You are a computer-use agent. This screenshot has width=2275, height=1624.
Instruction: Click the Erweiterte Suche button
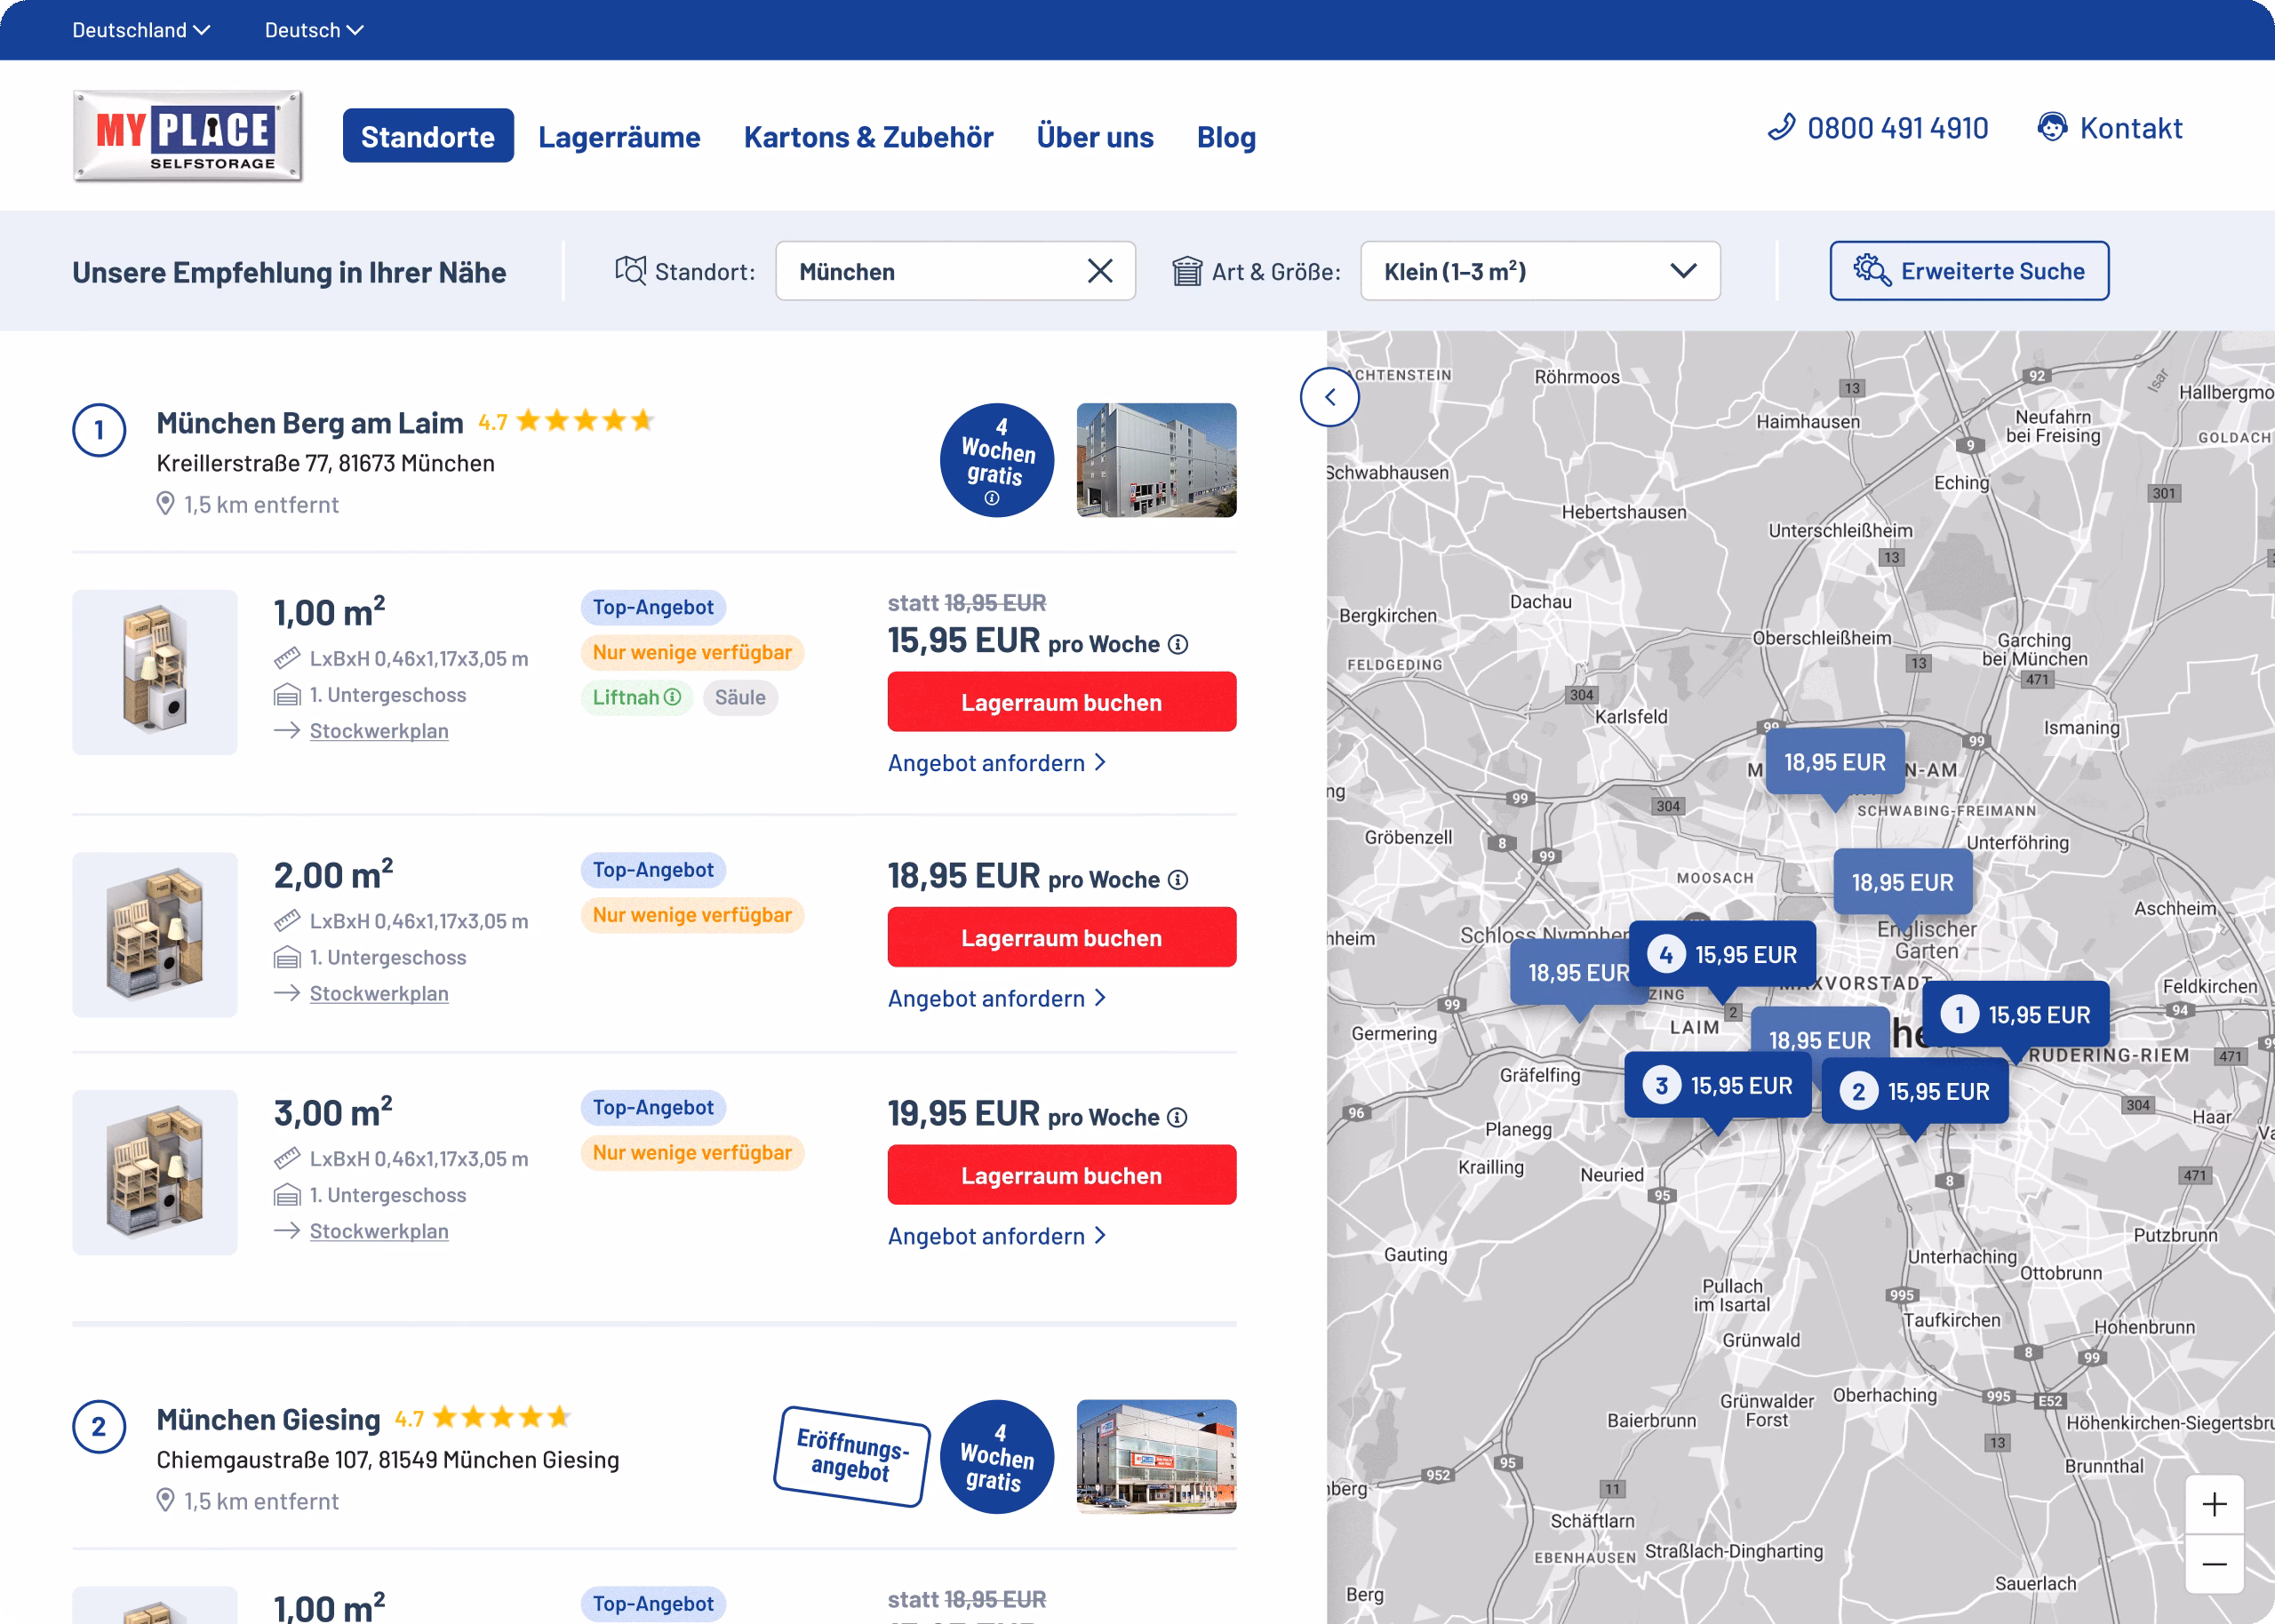1969,271
